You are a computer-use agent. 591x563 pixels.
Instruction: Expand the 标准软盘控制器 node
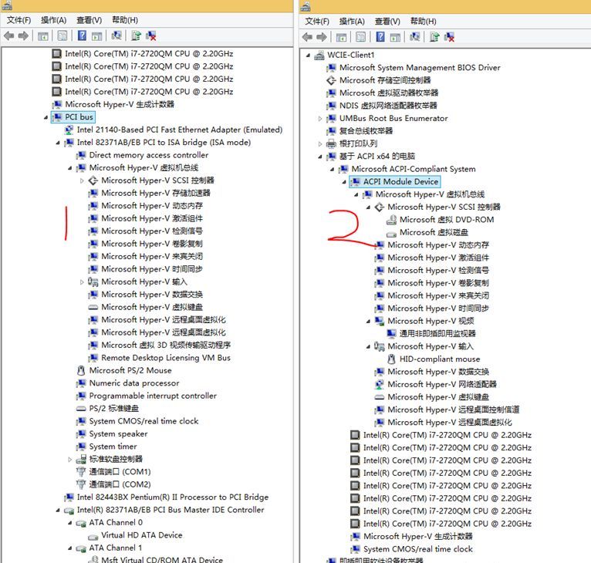point(69,460)
